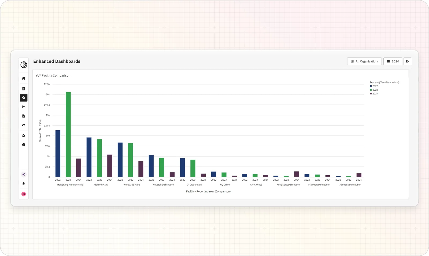This screenshot has height=256, width=429.
Task: Open the EC user avatar
Action: [x=24, y=194]
